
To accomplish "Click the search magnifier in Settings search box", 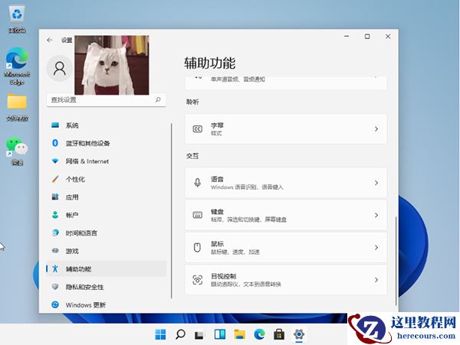I will [x=158, y=99].
